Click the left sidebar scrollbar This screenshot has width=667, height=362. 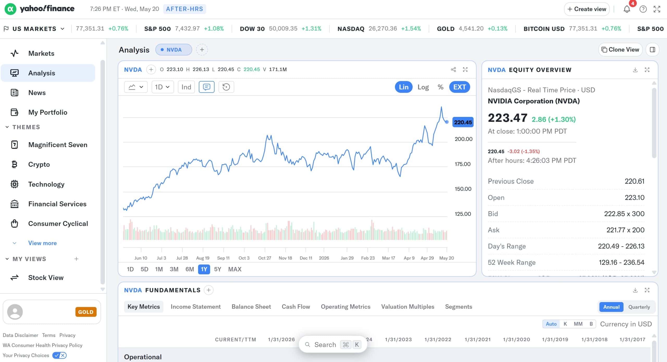[102, 172]
